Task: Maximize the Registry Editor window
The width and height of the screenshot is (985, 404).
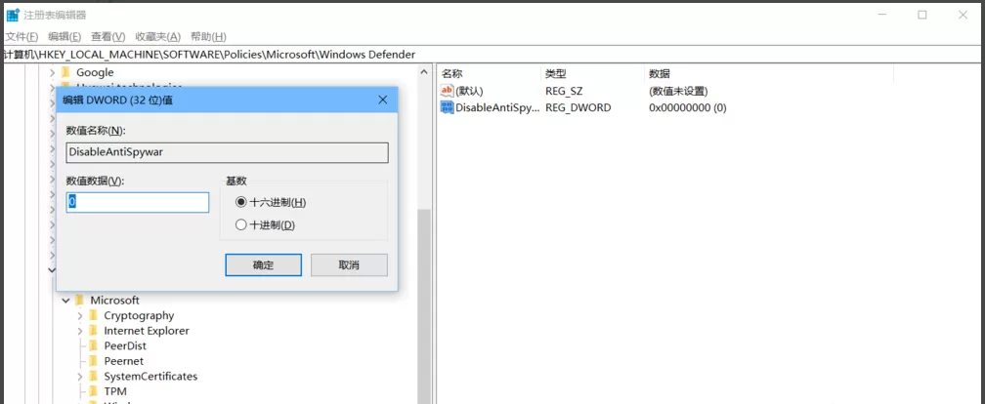Action: 922,15
